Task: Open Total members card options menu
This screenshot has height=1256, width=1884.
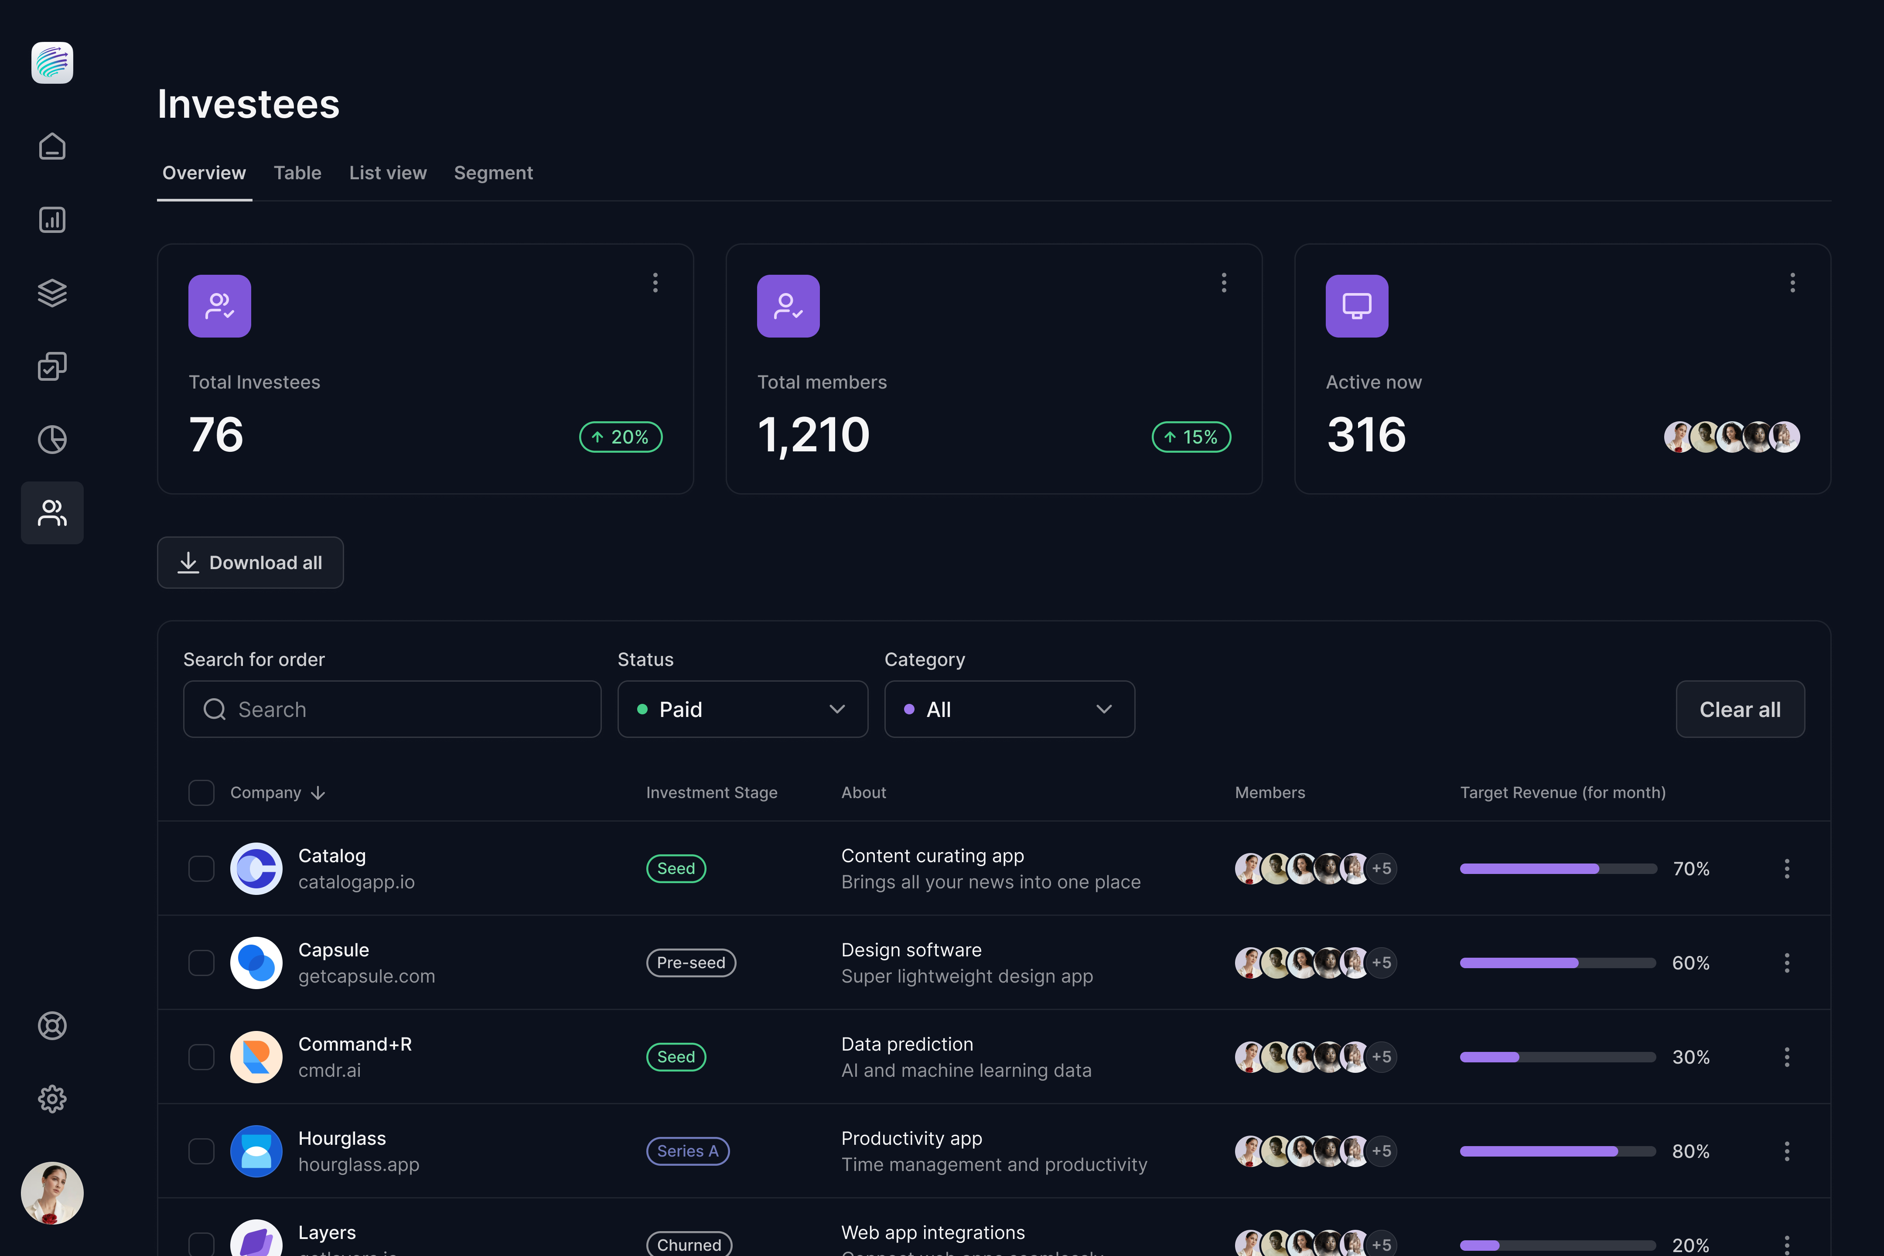Action: pyautogui.click(x=1224, y=282)
